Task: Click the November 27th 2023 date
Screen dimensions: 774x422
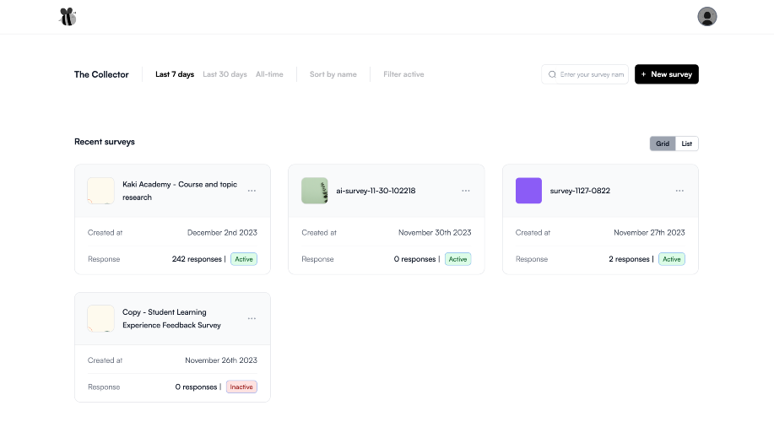Action: (649, 232)
